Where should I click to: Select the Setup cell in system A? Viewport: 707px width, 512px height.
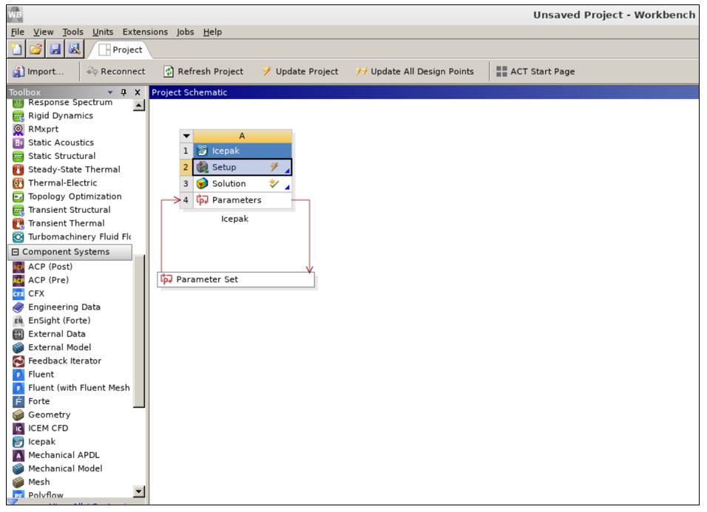243,167
